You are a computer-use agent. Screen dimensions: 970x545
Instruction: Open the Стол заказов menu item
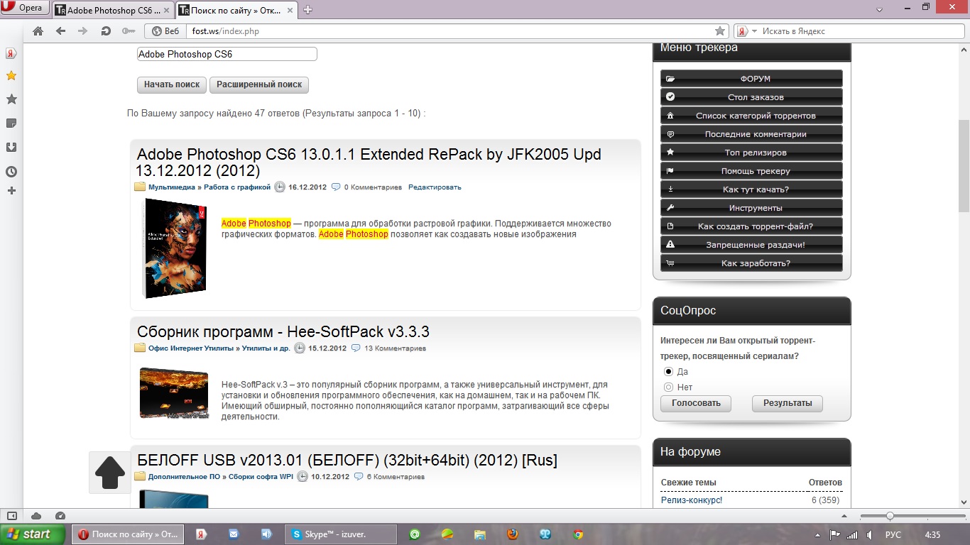751,97
